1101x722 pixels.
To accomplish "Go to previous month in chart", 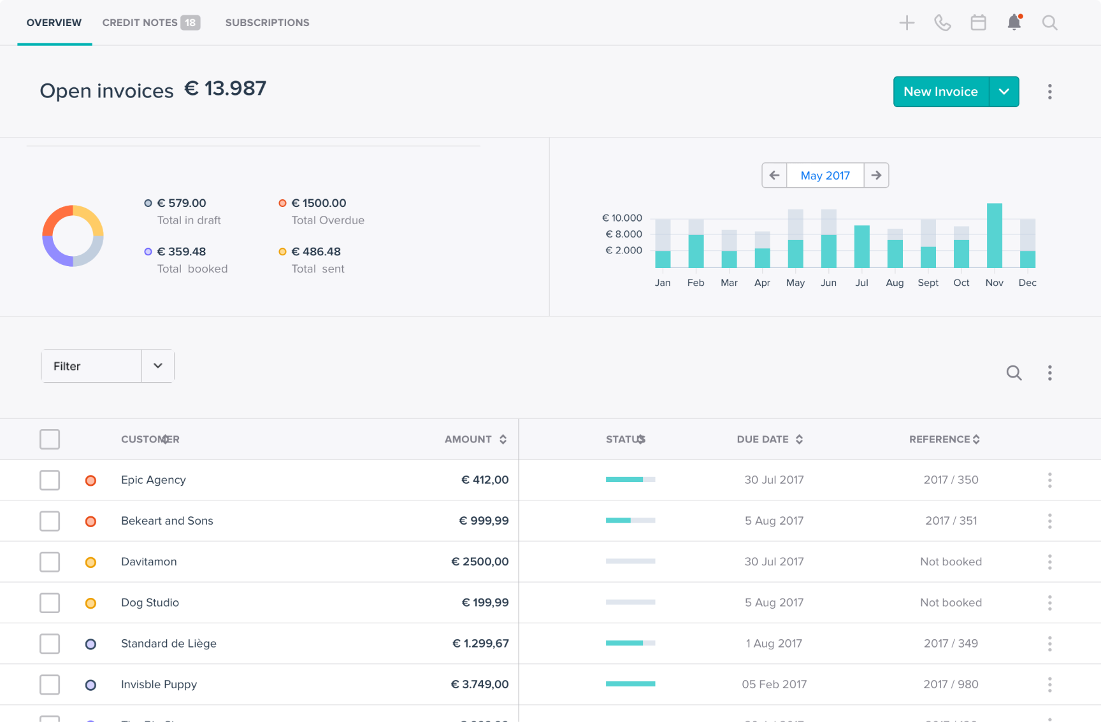I will [x=774, y=175].
